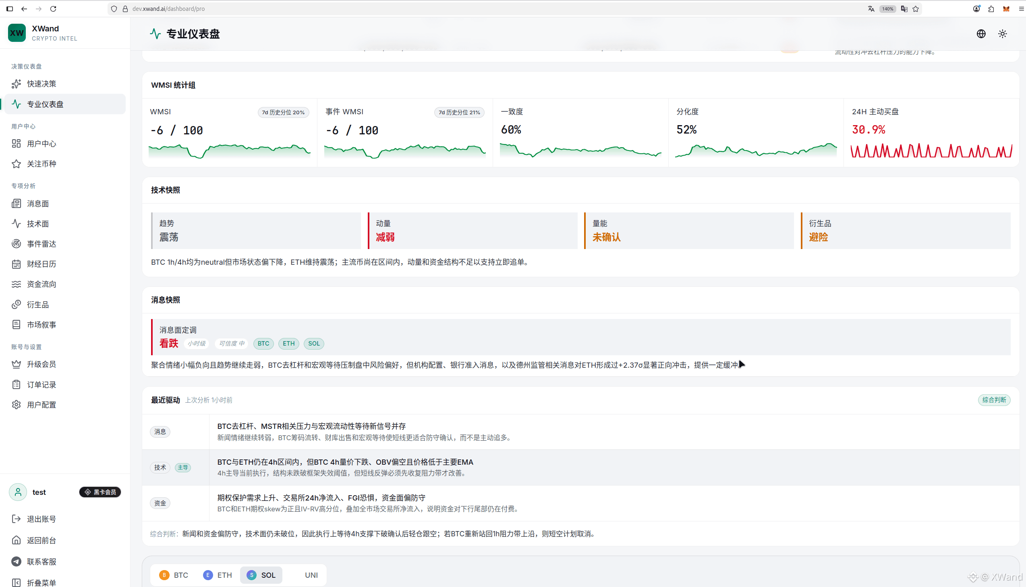Click the XW logo icon
1026x587 pixels.
point(17,33)
